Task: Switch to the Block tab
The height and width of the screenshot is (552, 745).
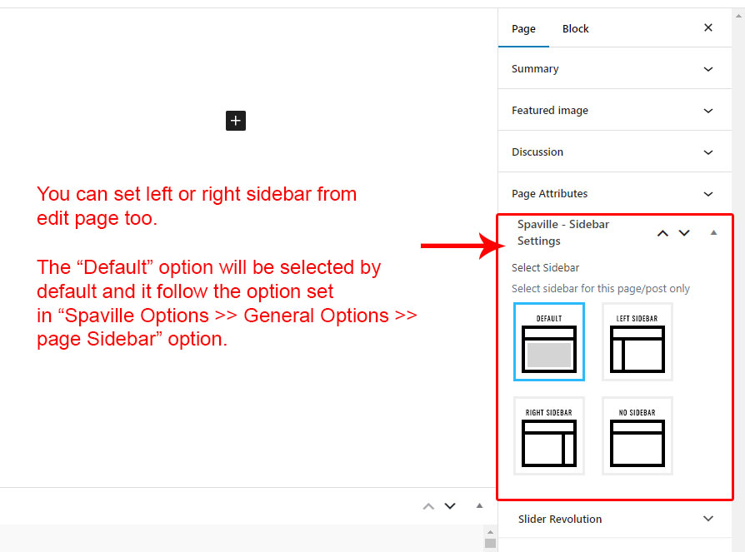Action: 575,28
